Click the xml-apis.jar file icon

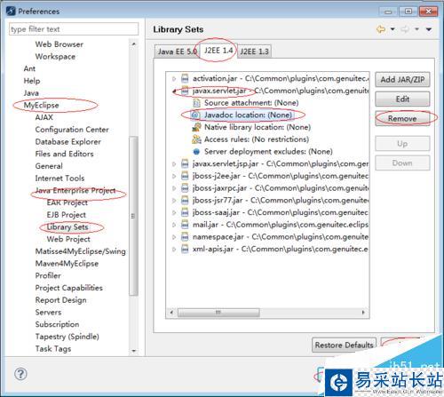point(185,250)
